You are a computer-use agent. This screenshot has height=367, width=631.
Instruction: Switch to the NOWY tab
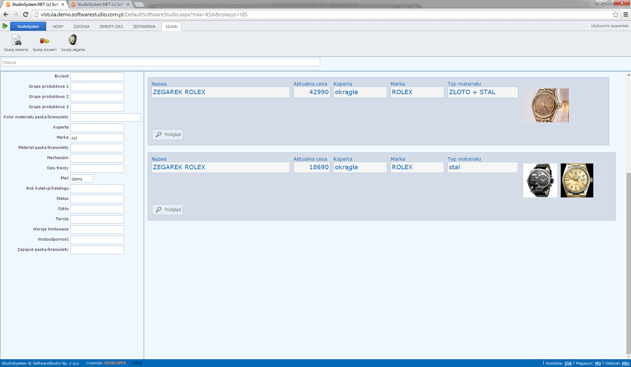pyautogui.click(x=58, y=26)
